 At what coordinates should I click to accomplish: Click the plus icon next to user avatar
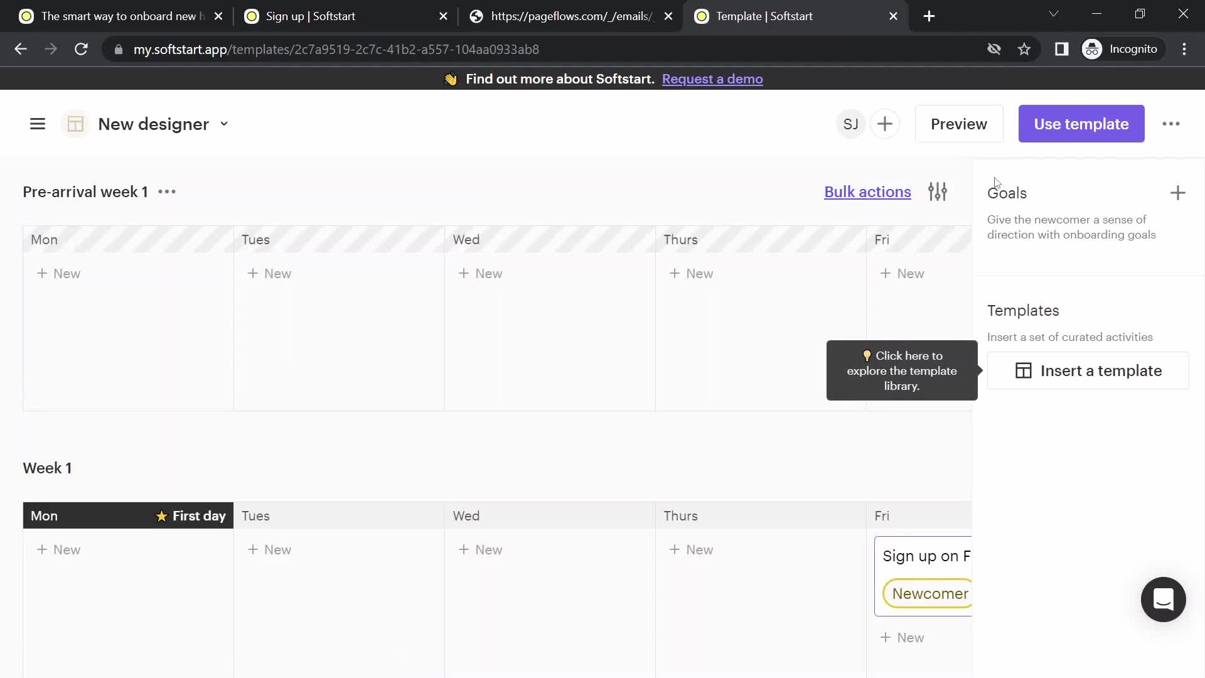(x=884, y=123)
